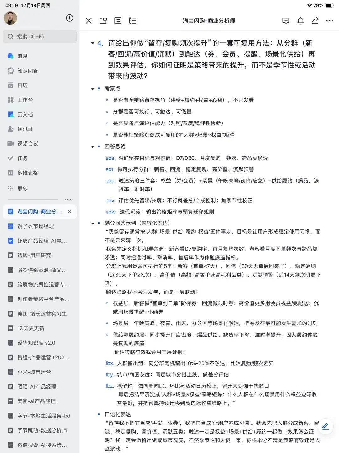
Task: Share the document using the share icon
Action: coord(315,21)
